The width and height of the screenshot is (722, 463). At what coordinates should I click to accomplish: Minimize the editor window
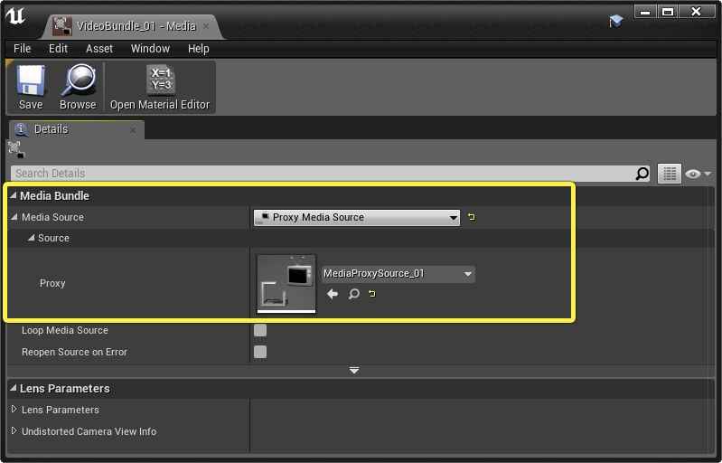click(645, 12)
